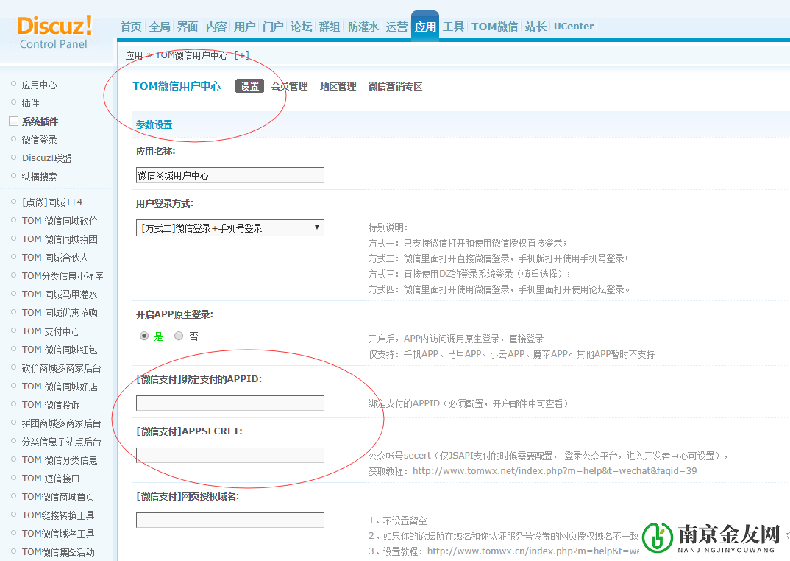Select 是 for 开启APP原生登录
This screenshot has height=561, width=790.
pyautogui.click(x=144, y=336)
